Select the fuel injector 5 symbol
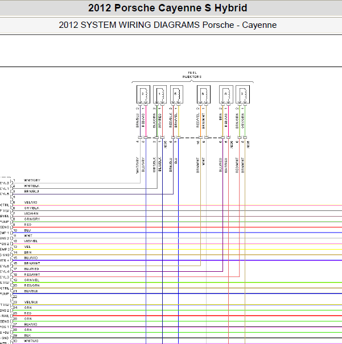 176,94
